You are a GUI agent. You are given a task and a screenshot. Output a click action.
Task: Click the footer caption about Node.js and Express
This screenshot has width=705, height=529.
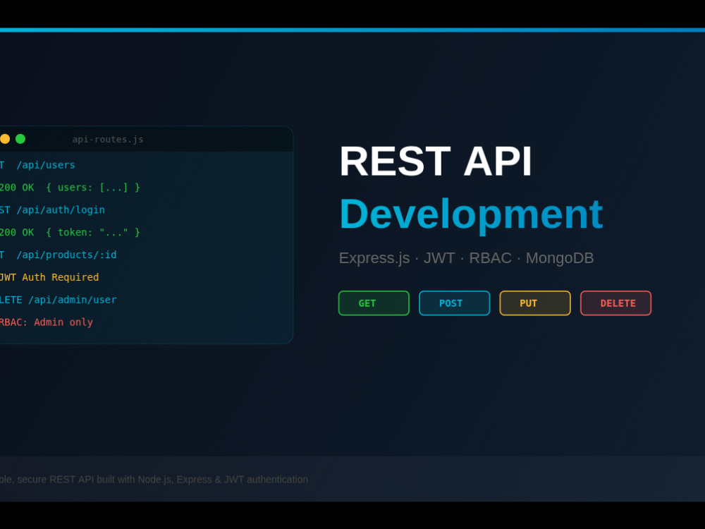pyautogui.click(x=154, y=480)
